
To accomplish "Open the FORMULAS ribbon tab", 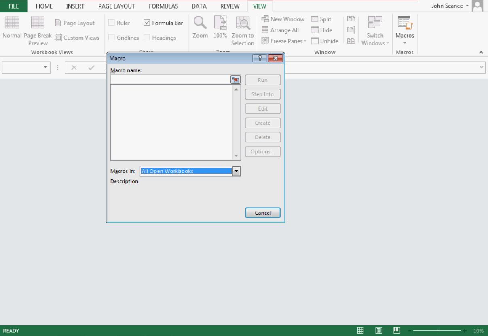I will click(x=163, y=6).
